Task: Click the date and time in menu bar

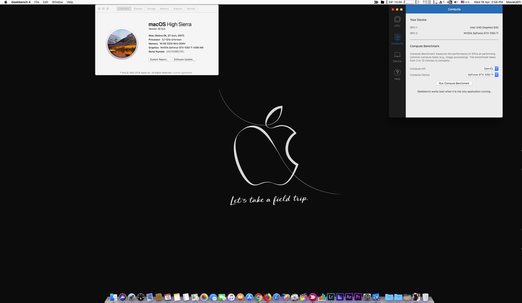Action: point(488,2)
